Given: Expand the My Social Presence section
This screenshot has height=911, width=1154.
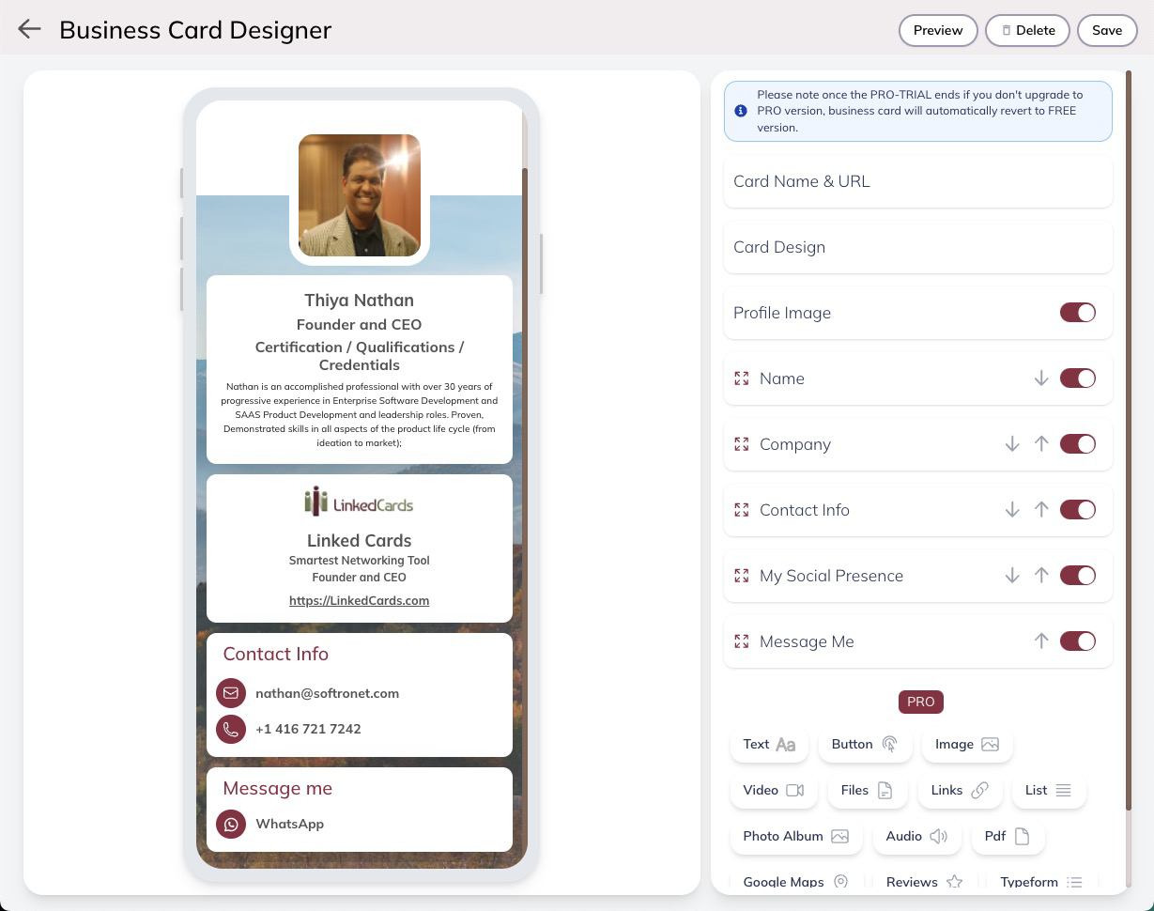Looking at the screenshot, I should coord(831,576).
